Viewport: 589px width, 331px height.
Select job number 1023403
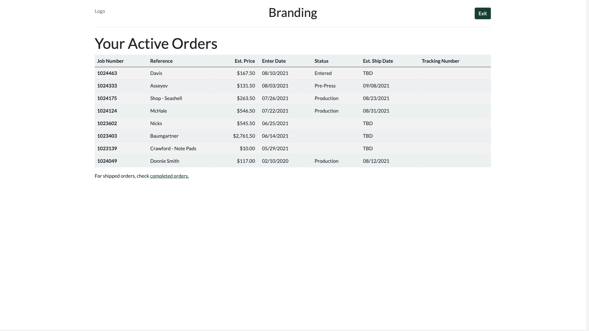point(107,136)
